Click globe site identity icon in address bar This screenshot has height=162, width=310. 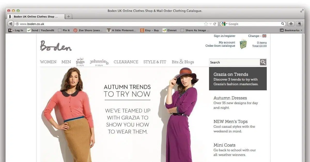pos(17,24)
